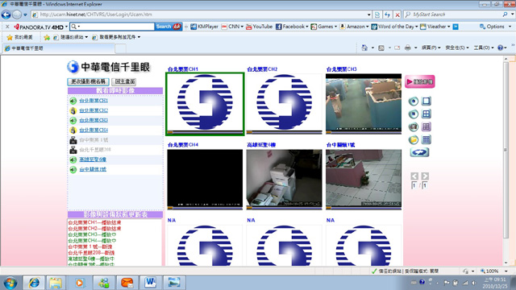Click green status icon of 台北票票CH1
516x290 pixels.
[73, 101]
